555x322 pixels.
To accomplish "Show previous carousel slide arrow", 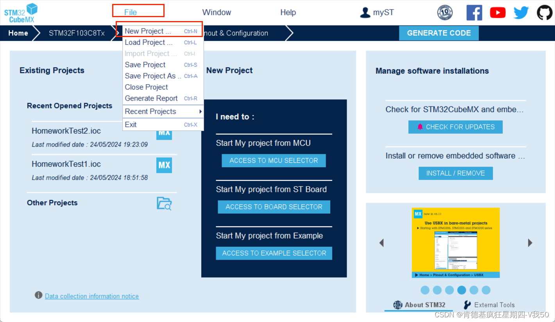I will (381, 243).
